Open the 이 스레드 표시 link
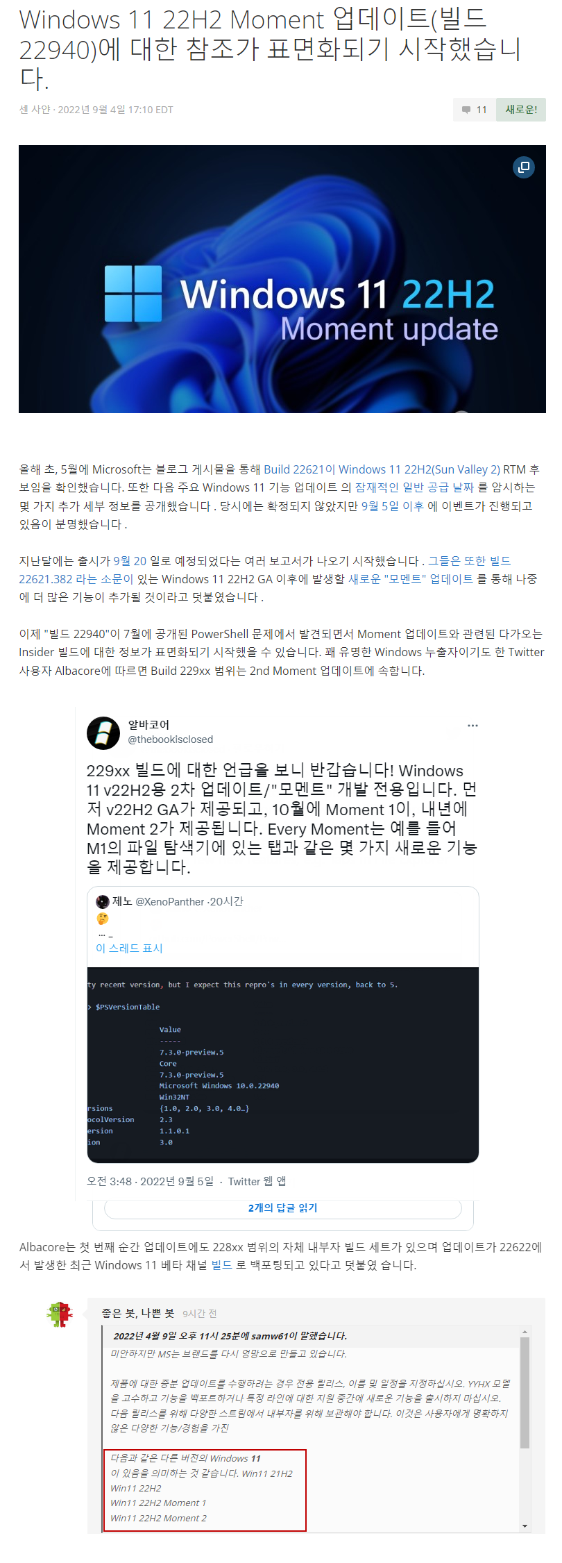The width and height of the screenshot is (562, 1563). point(129,948)
